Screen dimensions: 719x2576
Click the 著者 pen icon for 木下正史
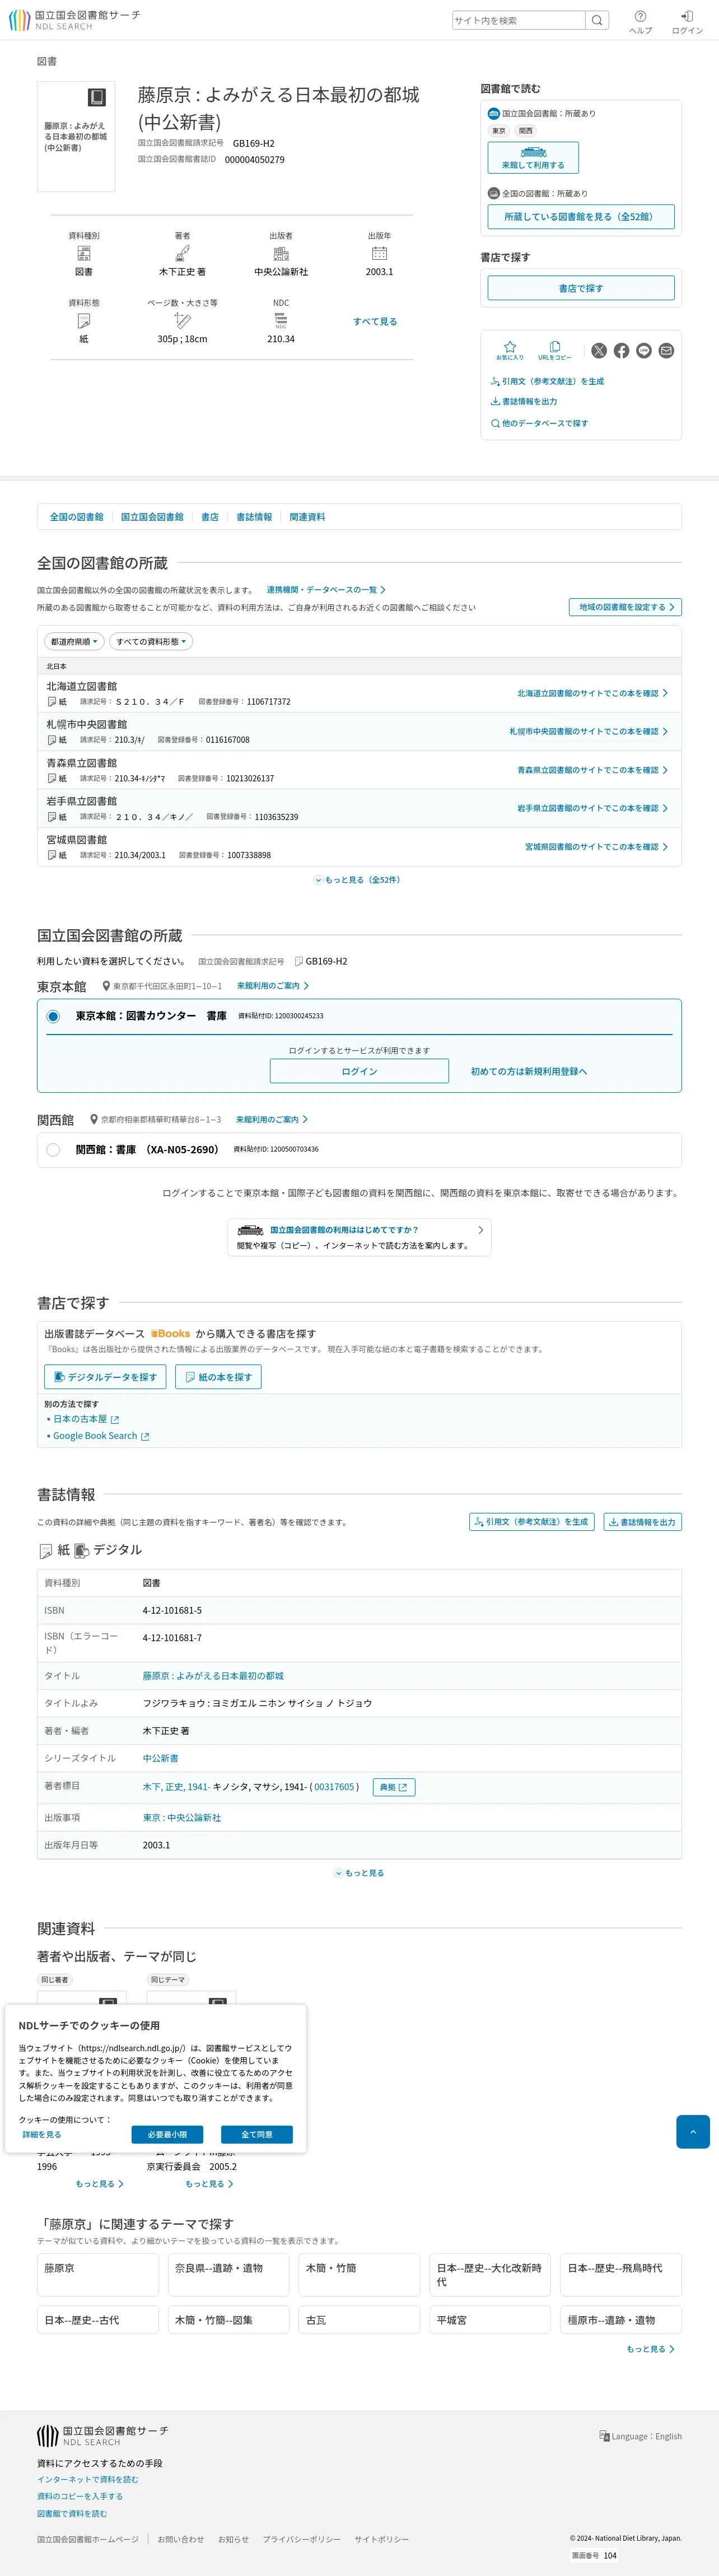coord(182,254)
